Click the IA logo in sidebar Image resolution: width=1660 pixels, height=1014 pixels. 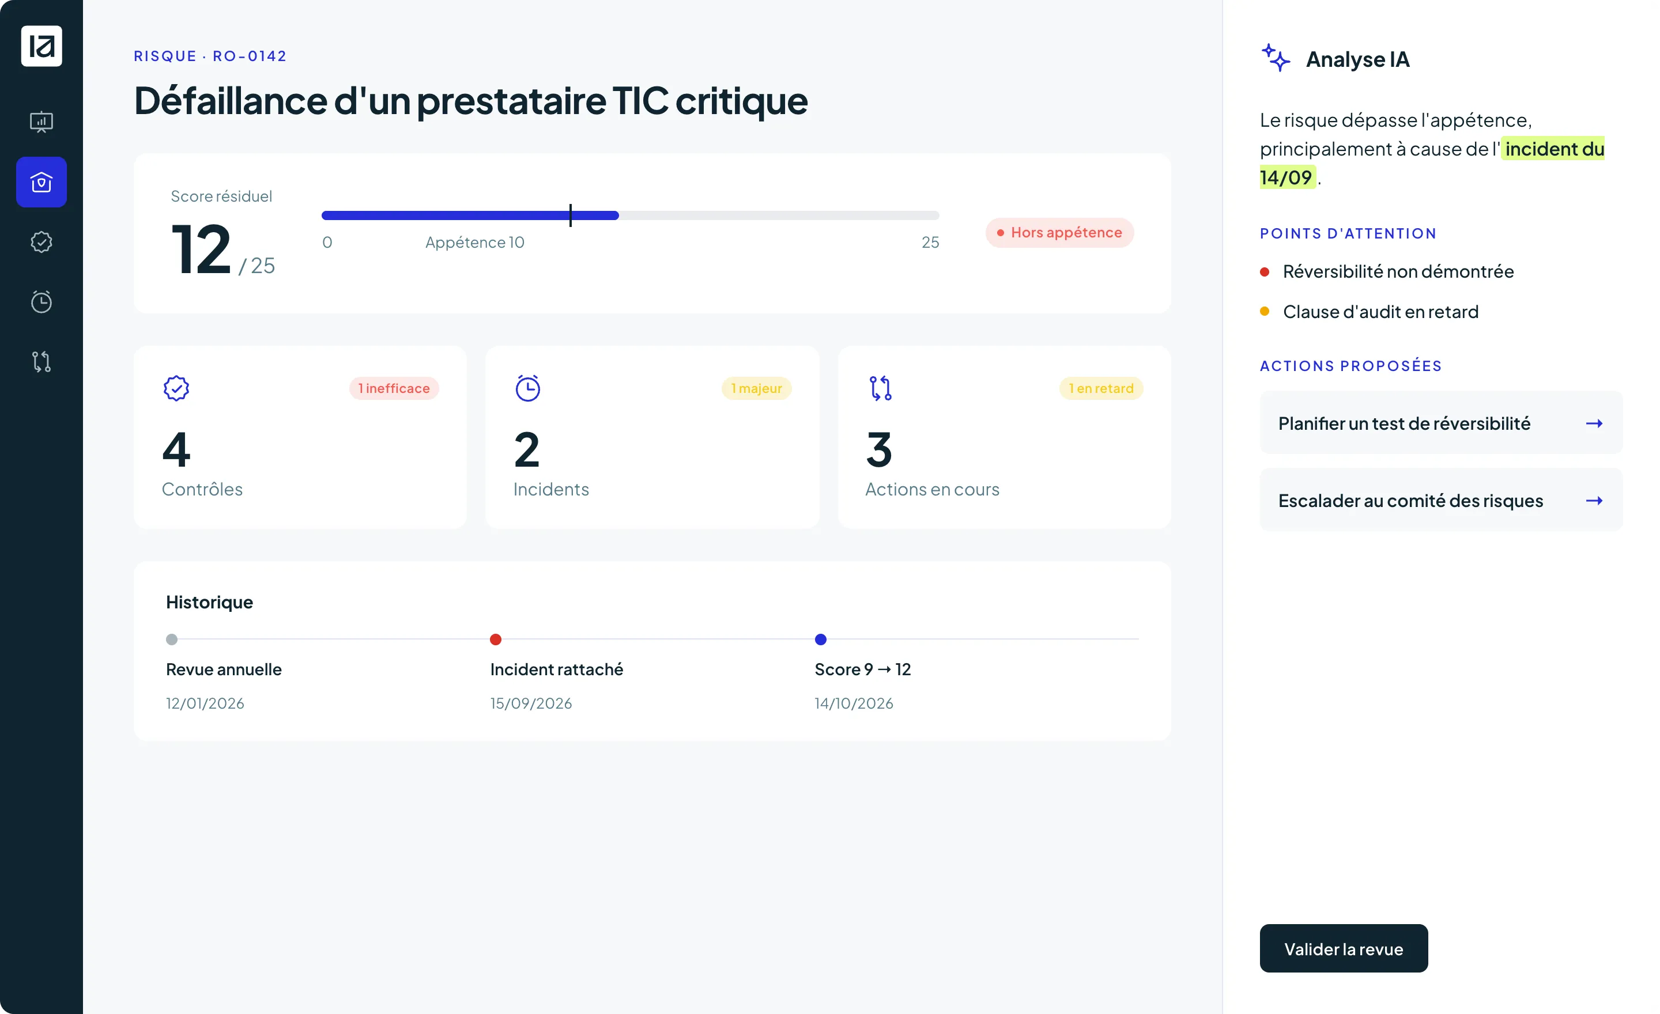click(41, 46)
